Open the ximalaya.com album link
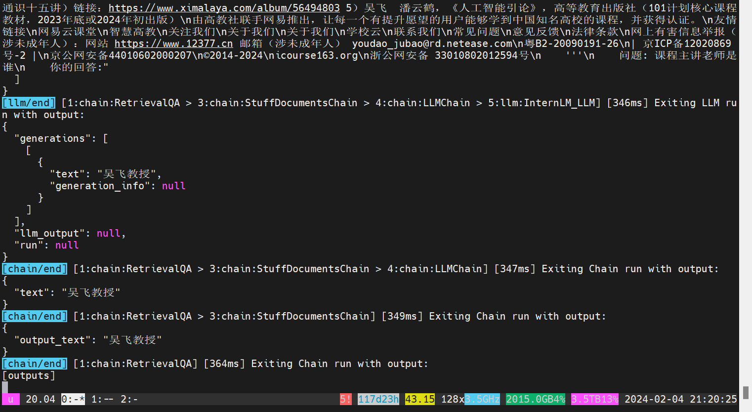 224,8
